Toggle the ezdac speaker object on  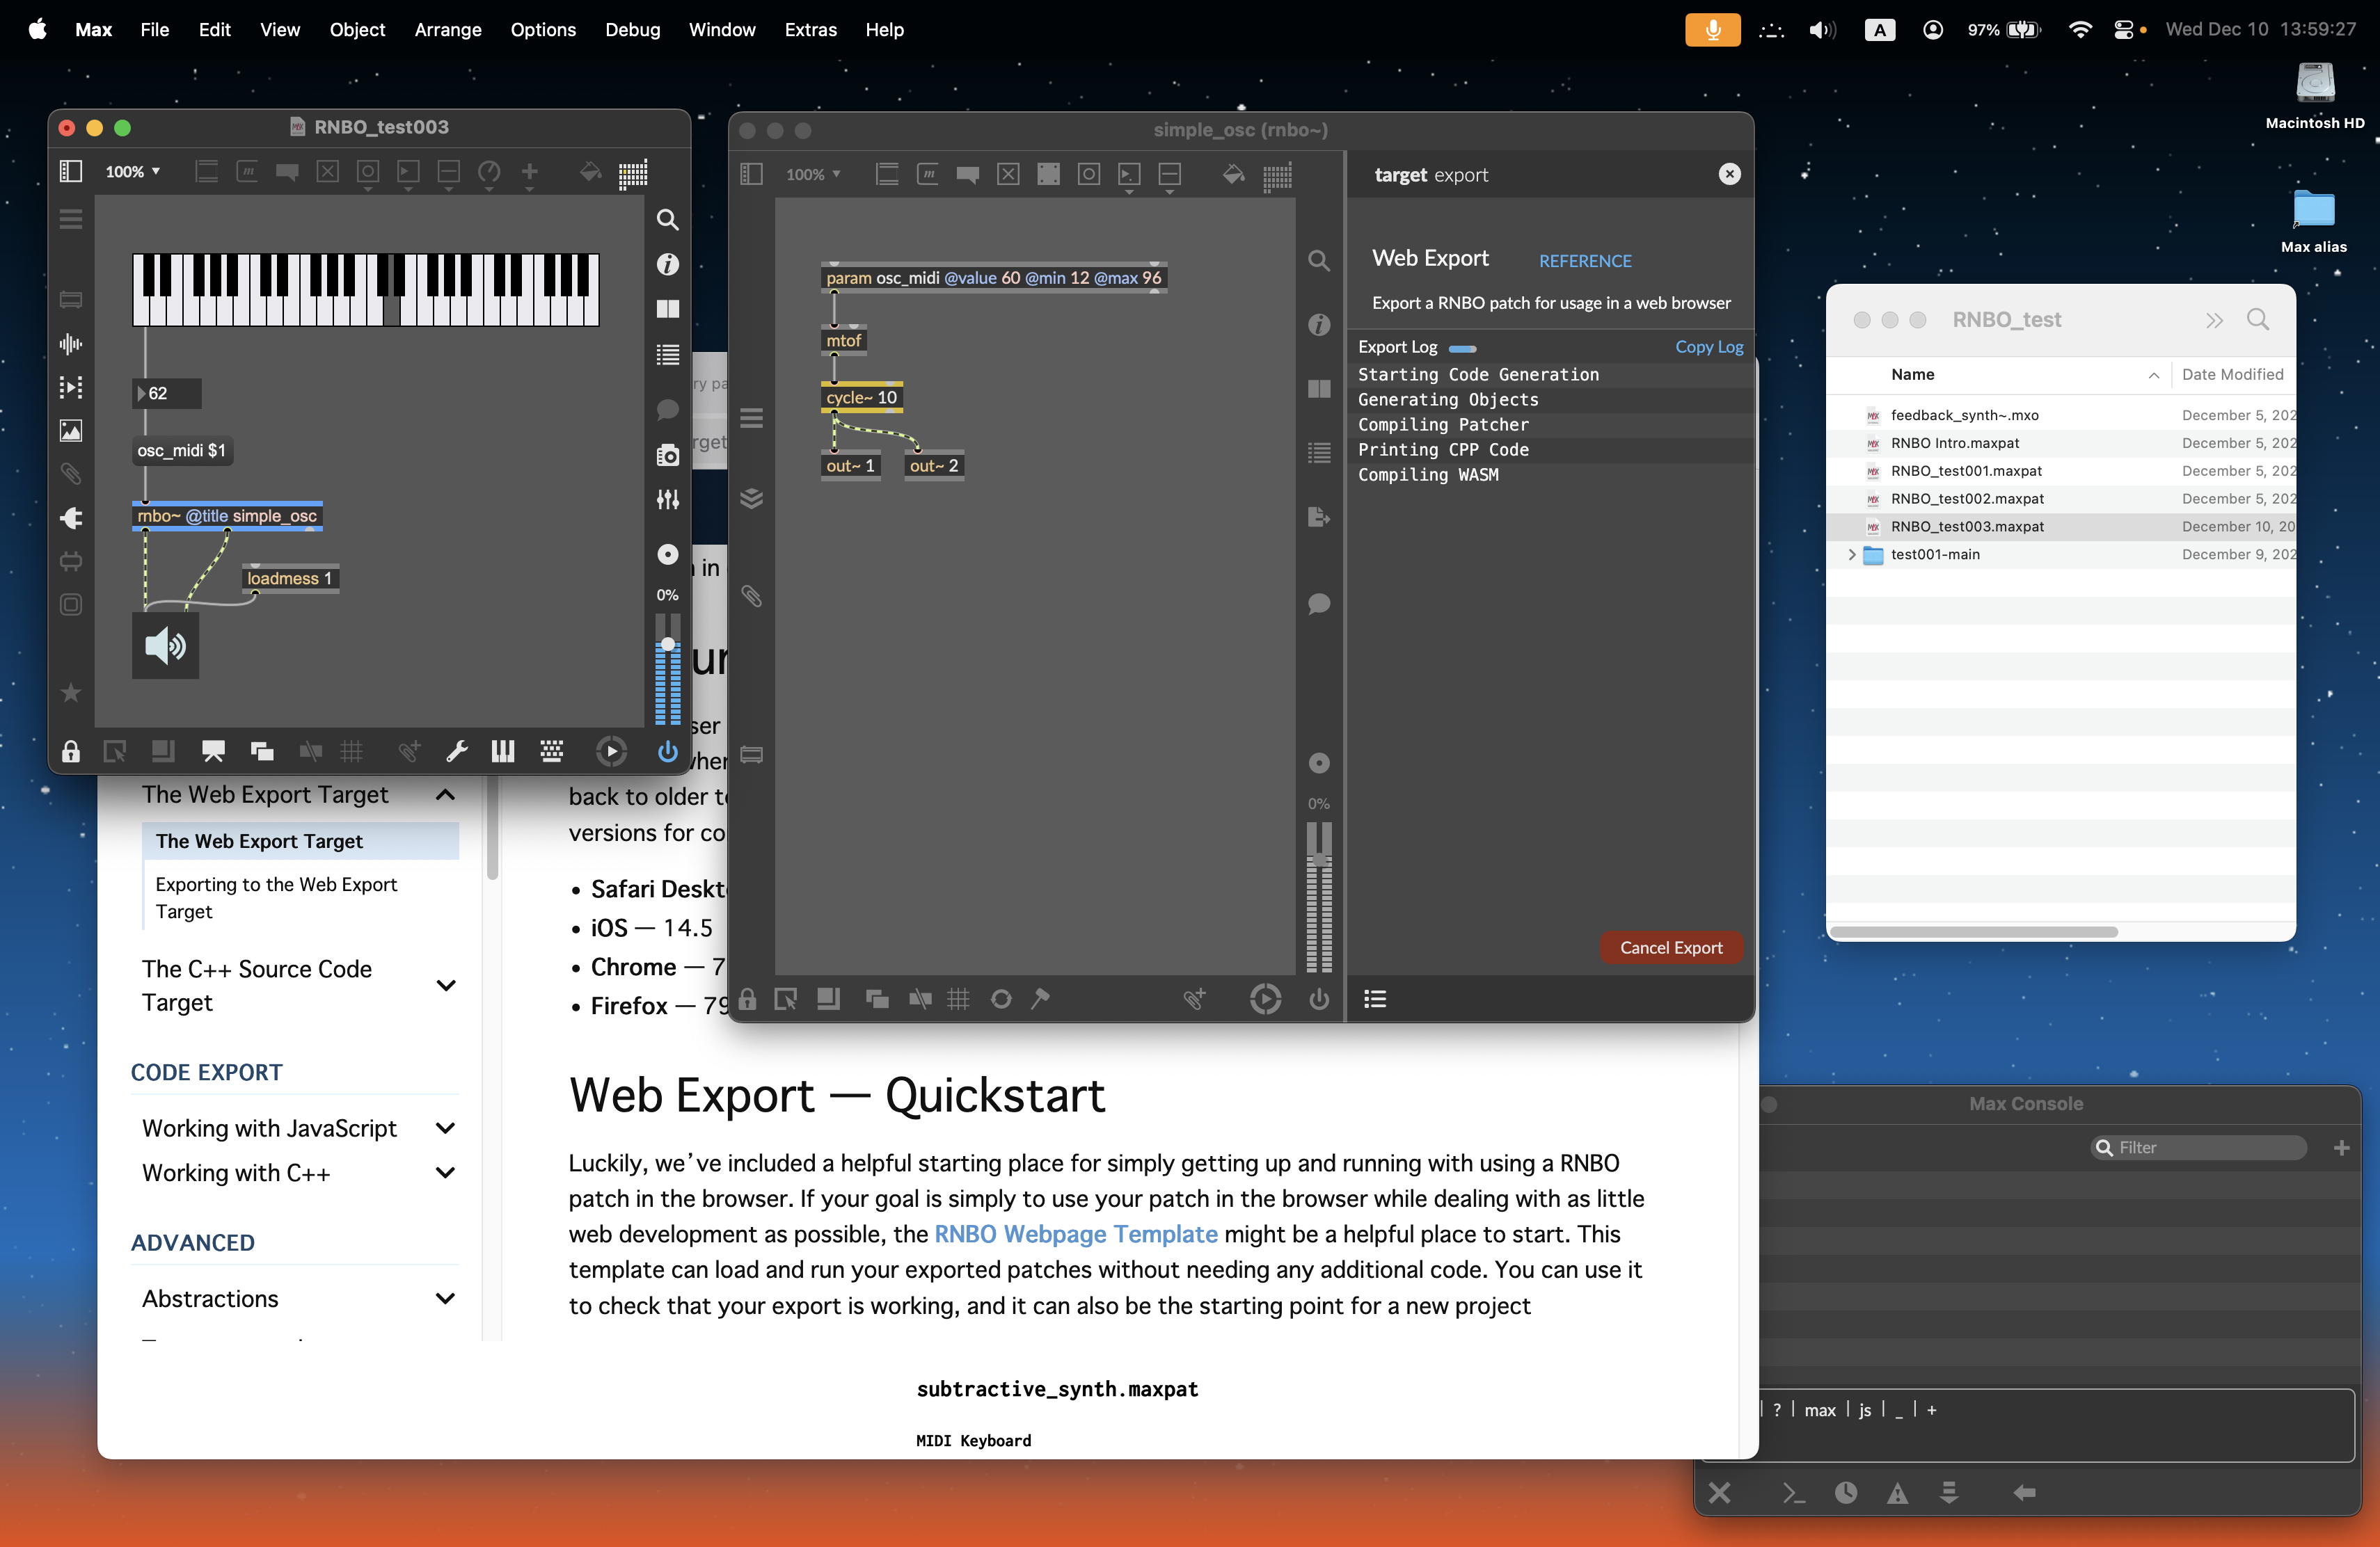click(x=165, y=647)
